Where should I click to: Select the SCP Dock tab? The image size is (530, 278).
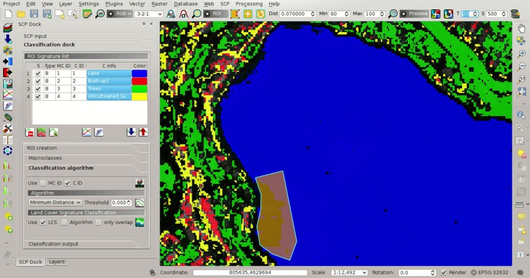31,262
